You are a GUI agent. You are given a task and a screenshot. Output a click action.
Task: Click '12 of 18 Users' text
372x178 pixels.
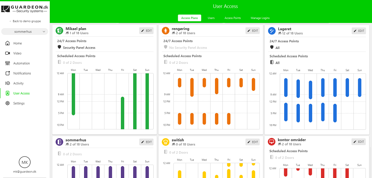tap(292, 33)
